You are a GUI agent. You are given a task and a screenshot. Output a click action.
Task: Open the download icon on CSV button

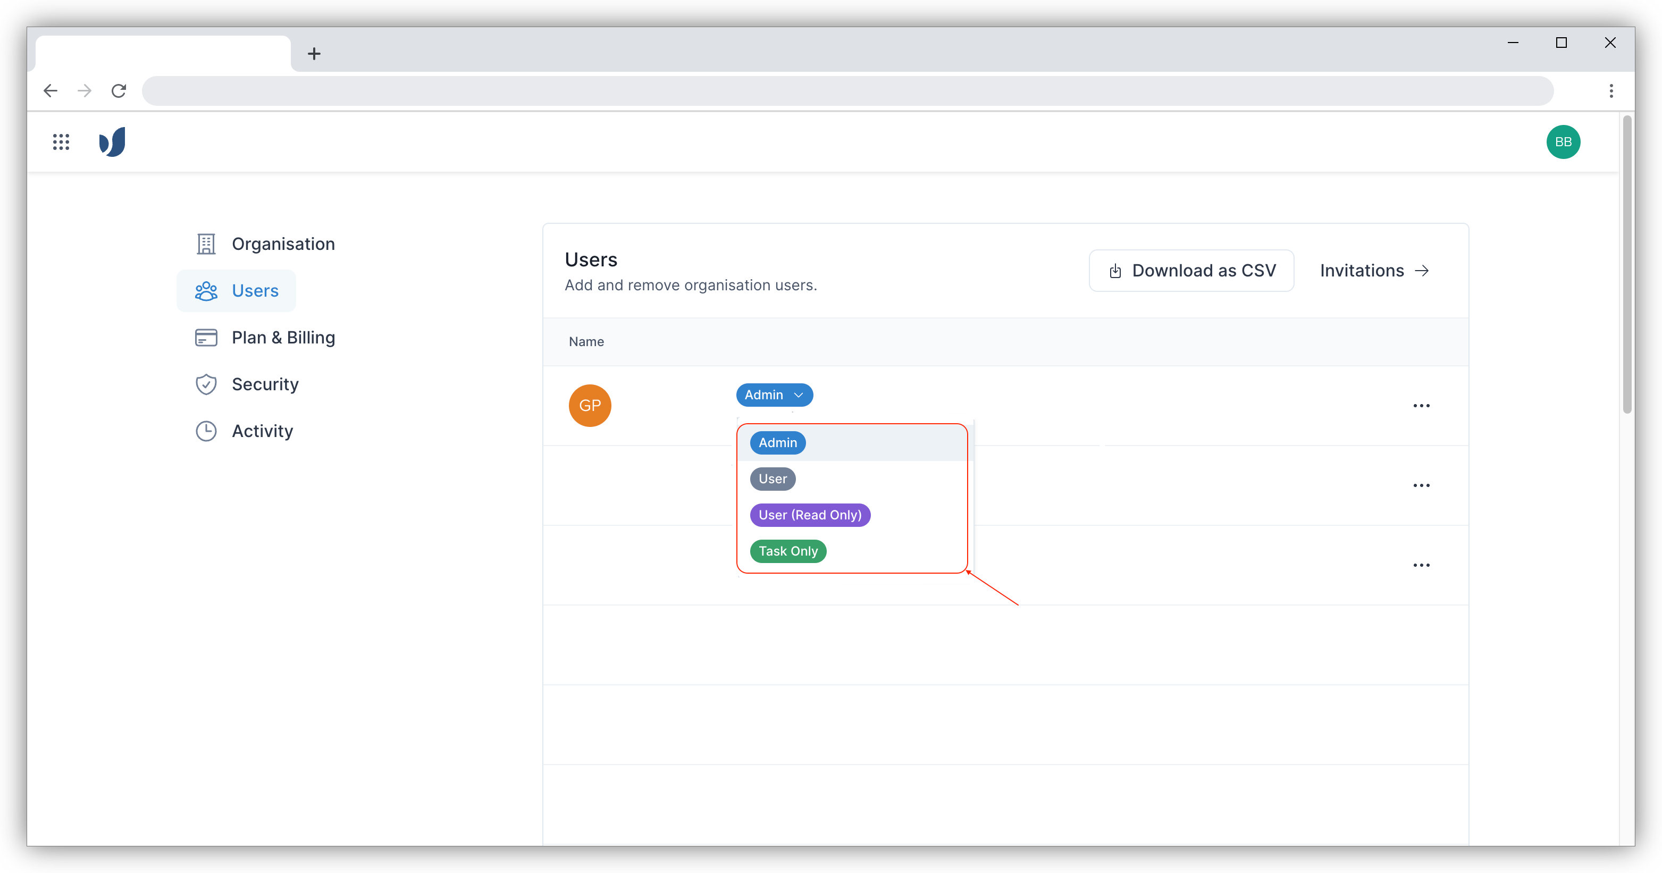(1115, 270)
